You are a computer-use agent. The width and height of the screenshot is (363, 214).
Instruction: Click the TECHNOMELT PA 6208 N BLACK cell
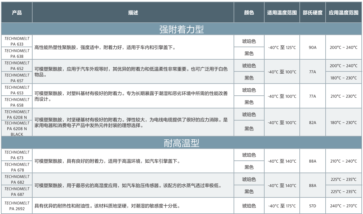(x=17, y=129)
